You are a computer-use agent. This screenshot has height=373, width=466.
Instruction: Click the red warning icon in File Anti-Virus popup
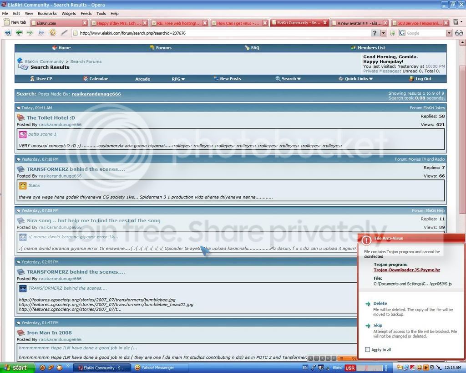pyautogui.click(x=366, y=240)
